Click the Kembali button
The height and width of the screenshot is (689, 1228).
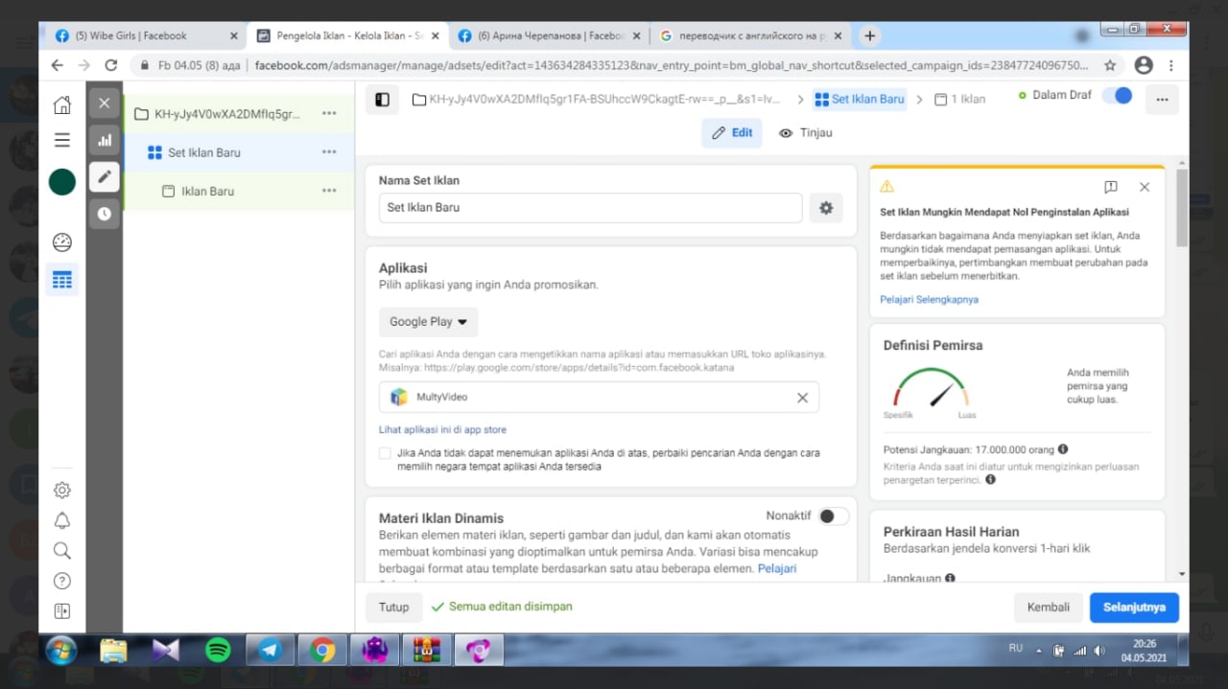(x=1049, y=608)
